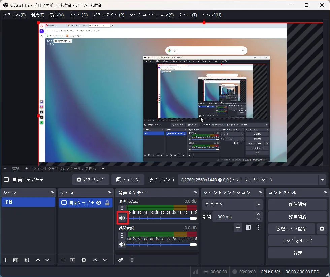Image resolution: width=330 pixels, height=277 pixels.
Task: Click the 30.00 / 30.00 FPS status
Action: pos(302,272)
